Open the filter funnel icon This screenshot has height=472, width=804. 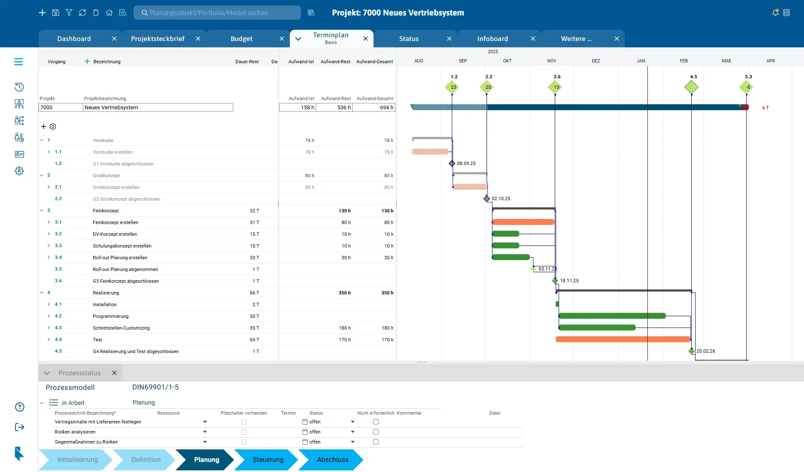point(69,13)
